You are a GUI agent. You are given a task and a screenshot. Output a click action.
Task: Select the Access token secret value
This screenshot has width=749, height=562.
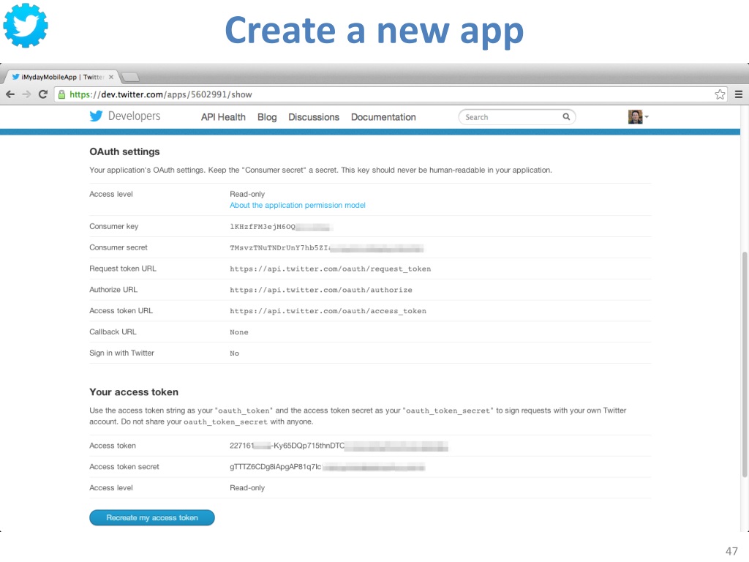pyautogui.click(x=327, y=467)
